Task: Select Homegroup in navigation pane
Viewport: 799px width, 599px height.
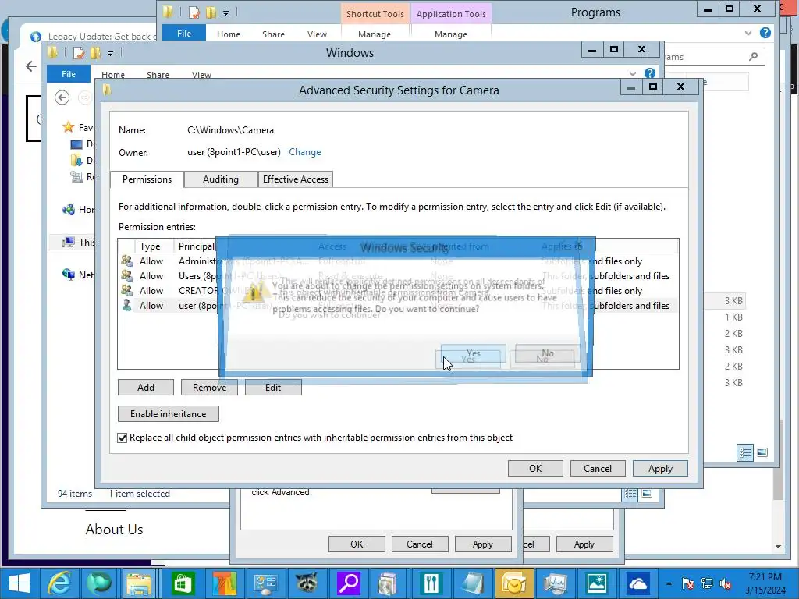Action: point(78,209)
